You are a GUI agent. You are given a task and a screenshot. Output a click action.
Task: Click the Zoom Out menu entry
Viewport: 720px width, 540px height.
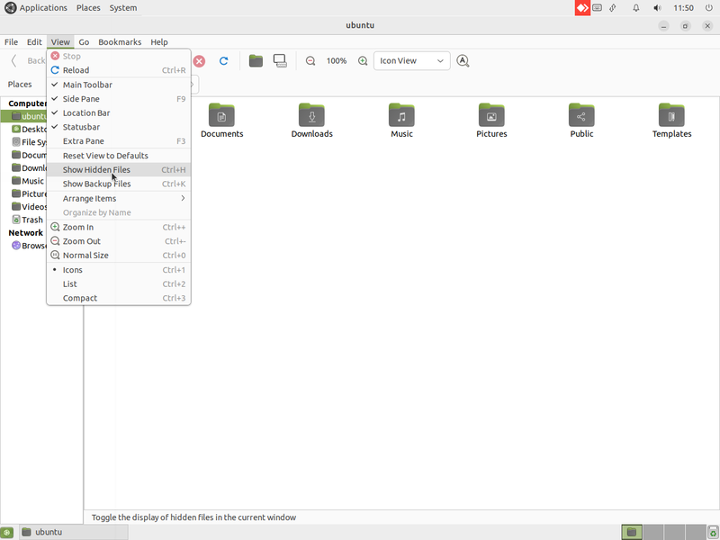(119, 241)
